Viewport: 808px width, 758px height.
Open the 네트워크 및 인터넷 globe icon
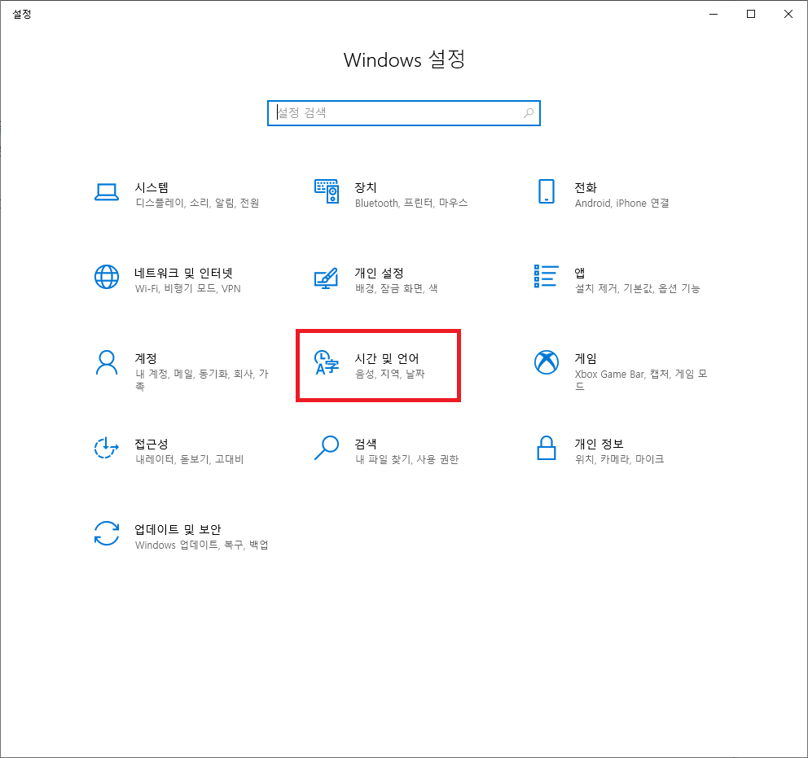(x=107, y=277)
